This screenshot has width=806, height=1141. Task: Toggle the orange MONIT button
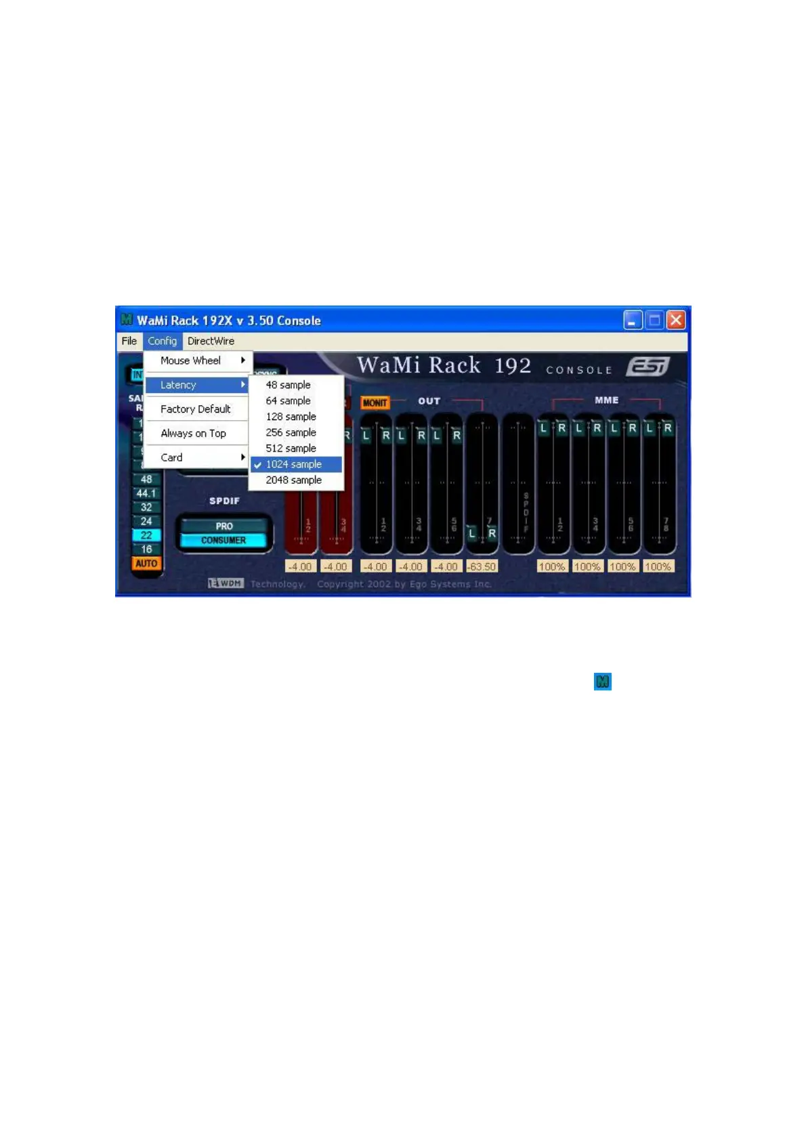(x=375, y=402)
